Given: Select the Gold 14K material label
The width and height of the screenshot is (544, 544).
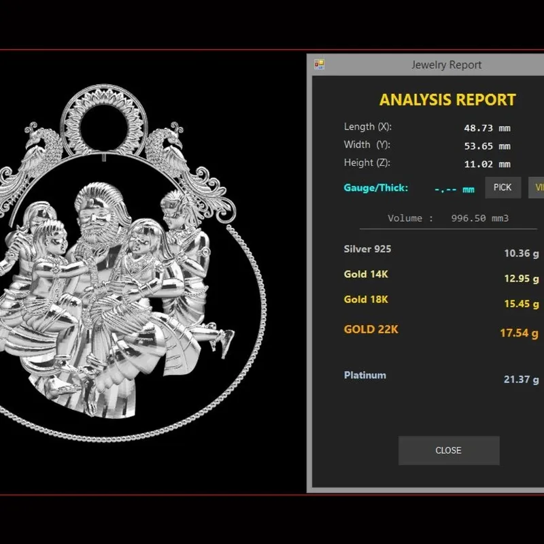Looking at the screenshot, I should point(366,274).
